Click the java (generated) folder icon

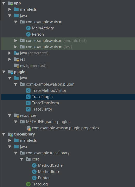point(16,53)
